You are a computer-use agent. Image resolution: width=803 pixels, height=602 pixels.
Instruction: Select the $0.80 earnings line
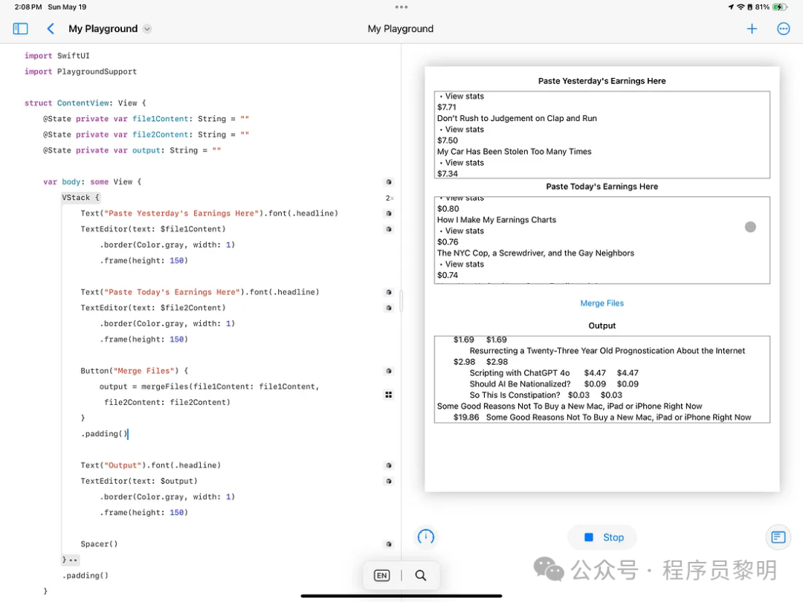[x=448, y=208]
